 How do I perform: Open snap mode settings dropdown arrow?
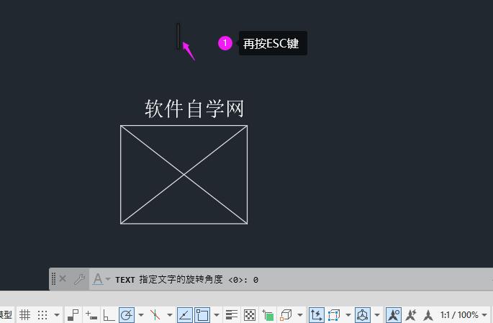tap(57, 314)
